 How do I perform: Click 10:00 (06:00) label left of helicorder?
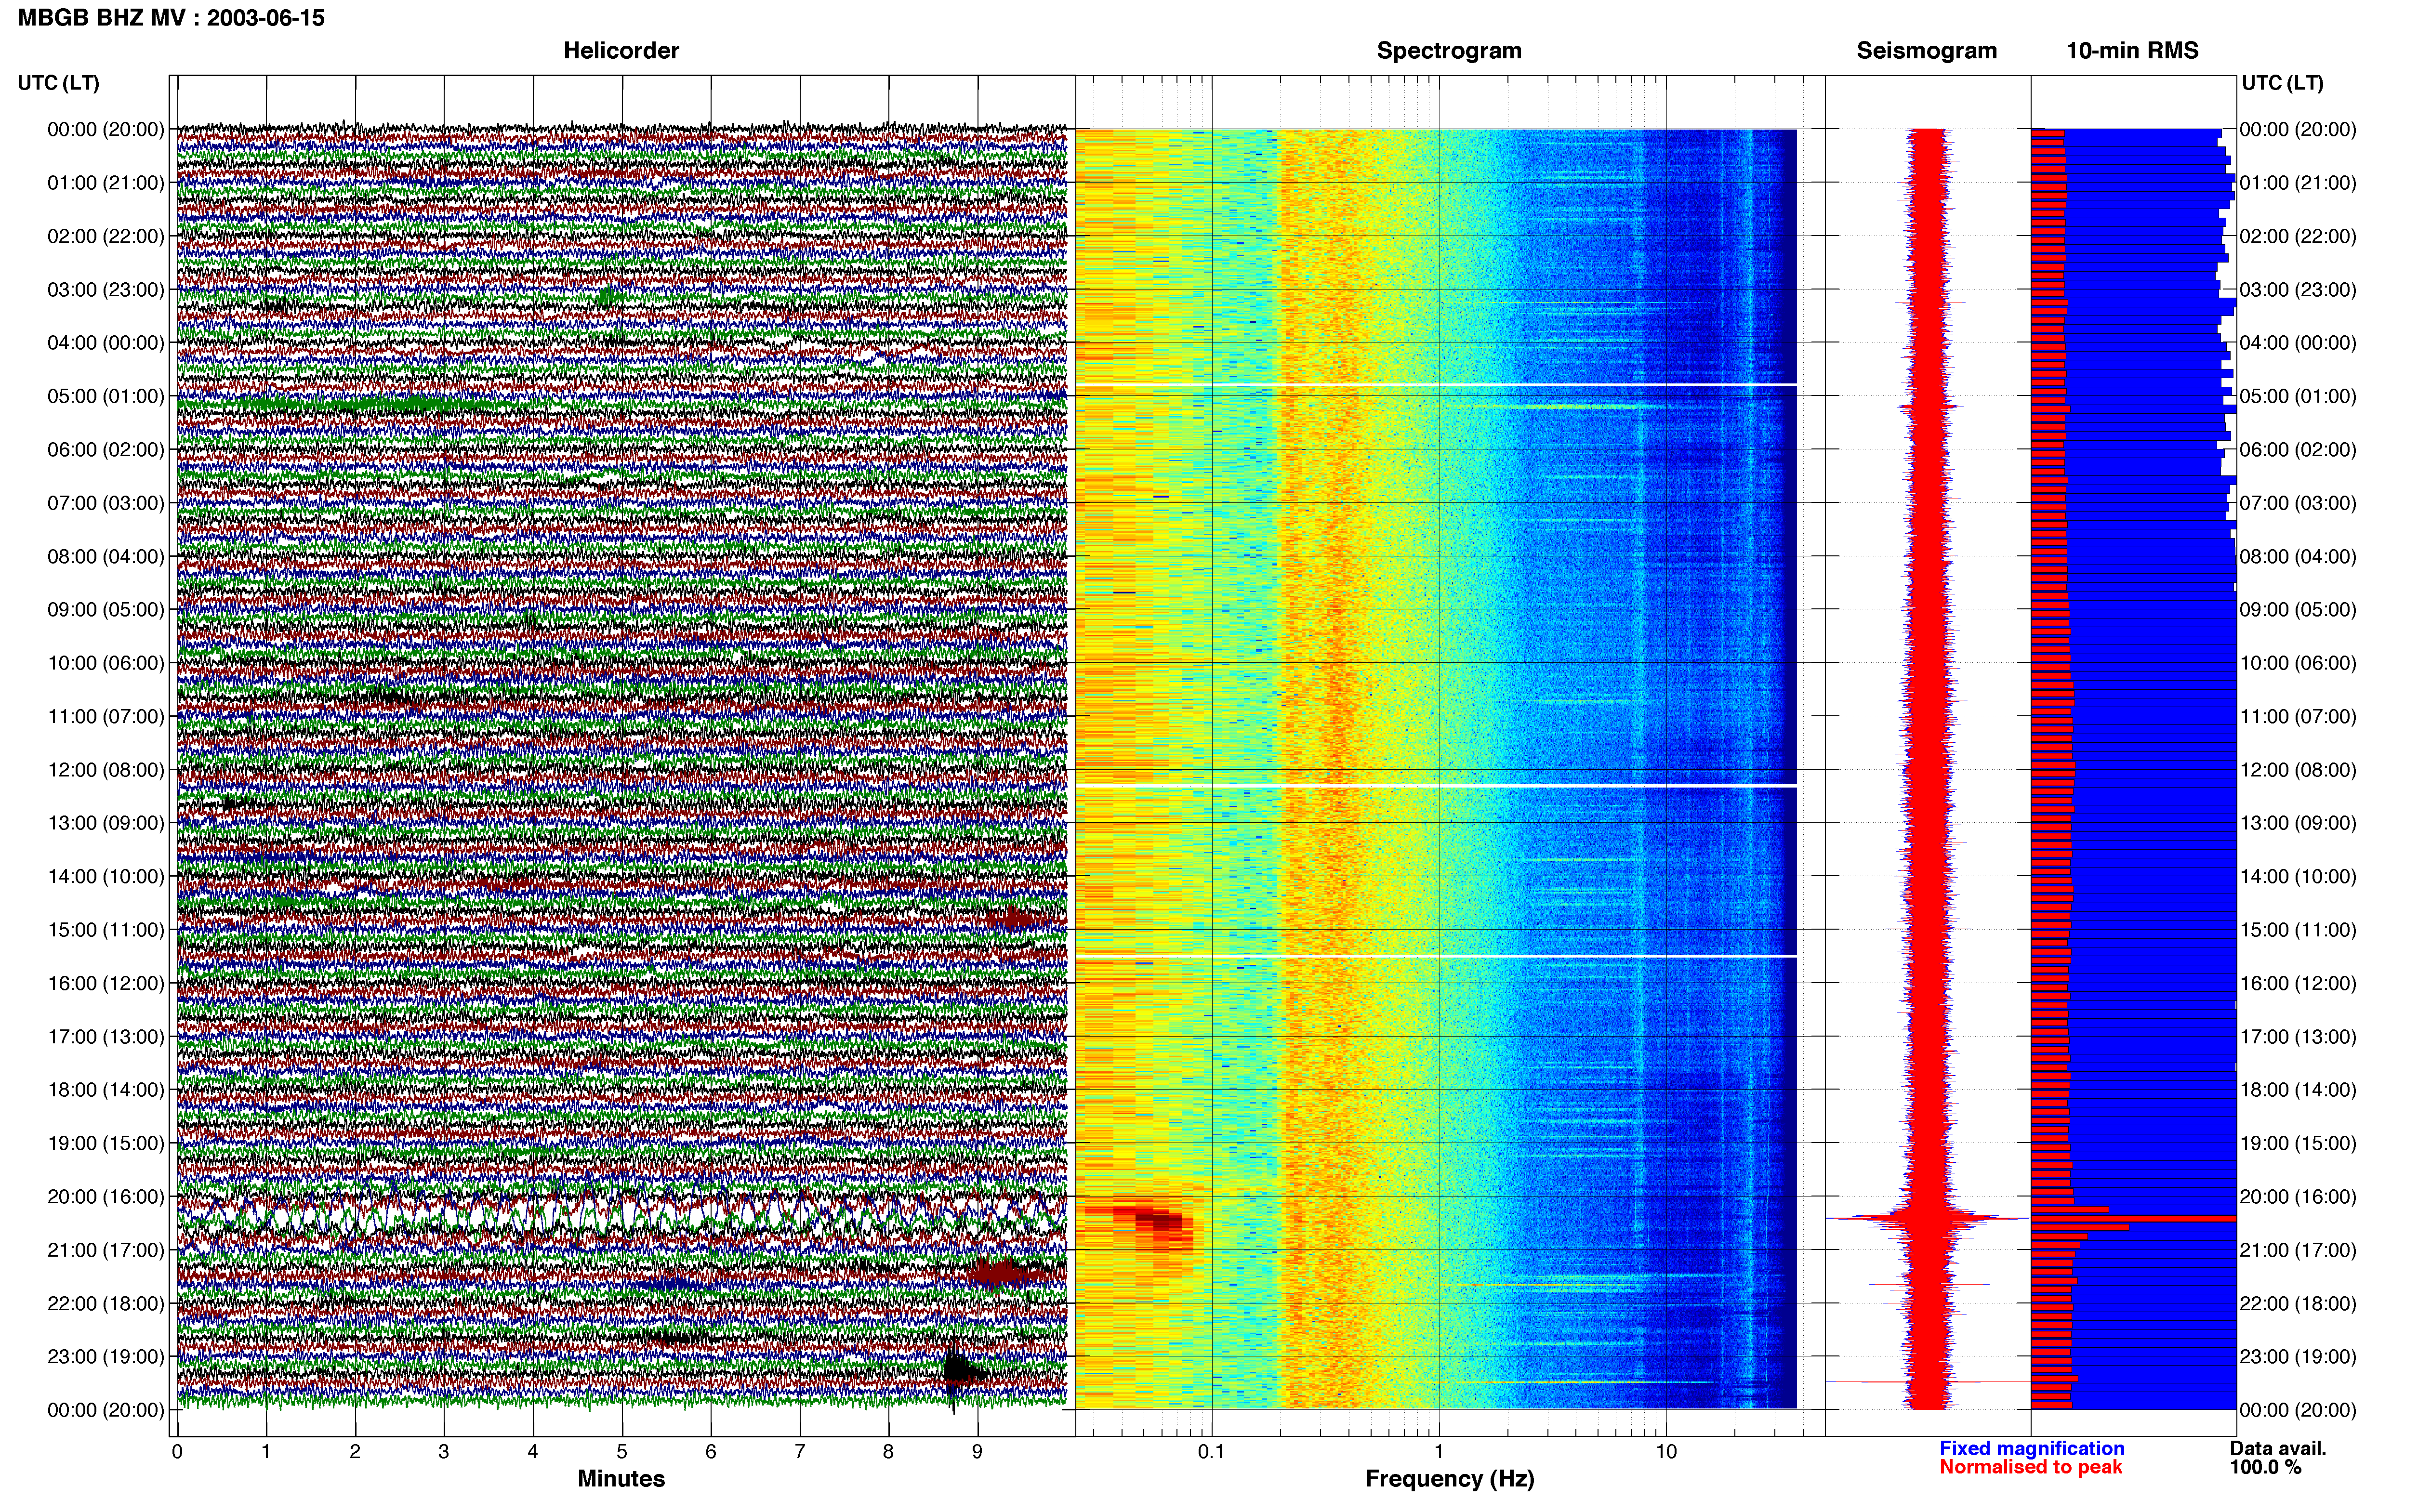105,663
